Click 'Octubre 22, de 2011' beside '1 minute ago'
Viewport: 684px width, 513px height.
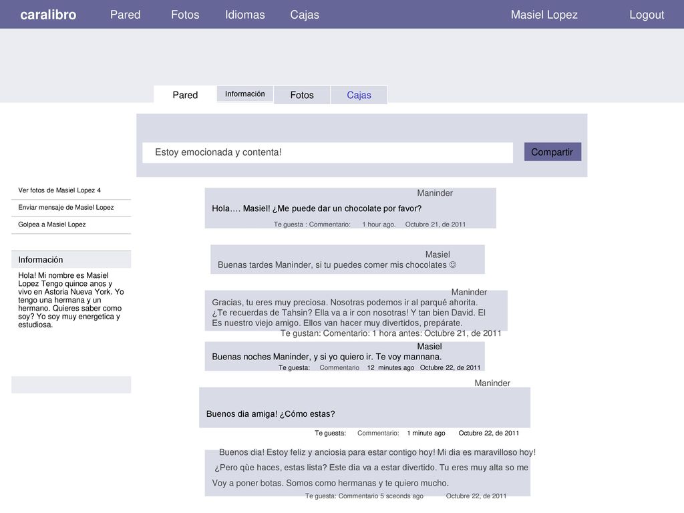coord(488,433)
